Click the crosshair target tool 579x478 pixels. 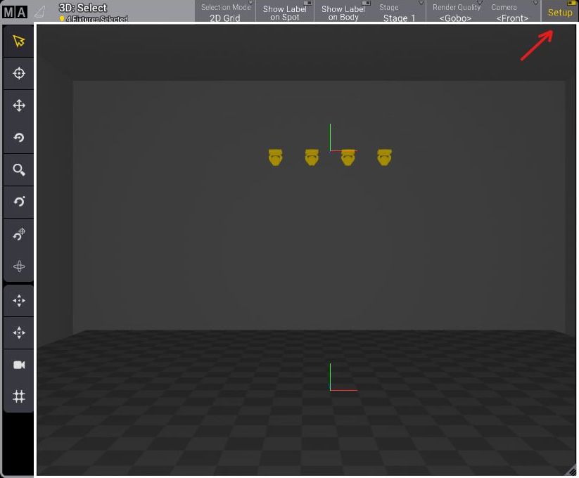(19, 73)
